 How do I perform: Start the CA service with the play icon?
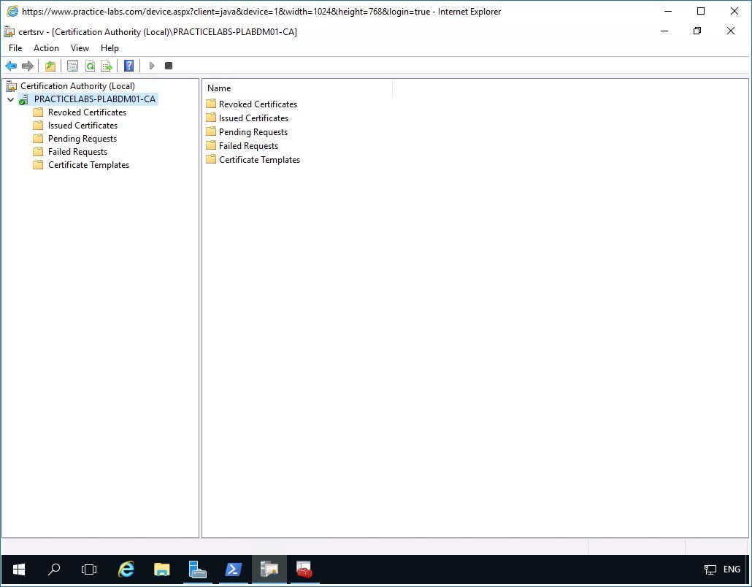click(x=151, y=66)
